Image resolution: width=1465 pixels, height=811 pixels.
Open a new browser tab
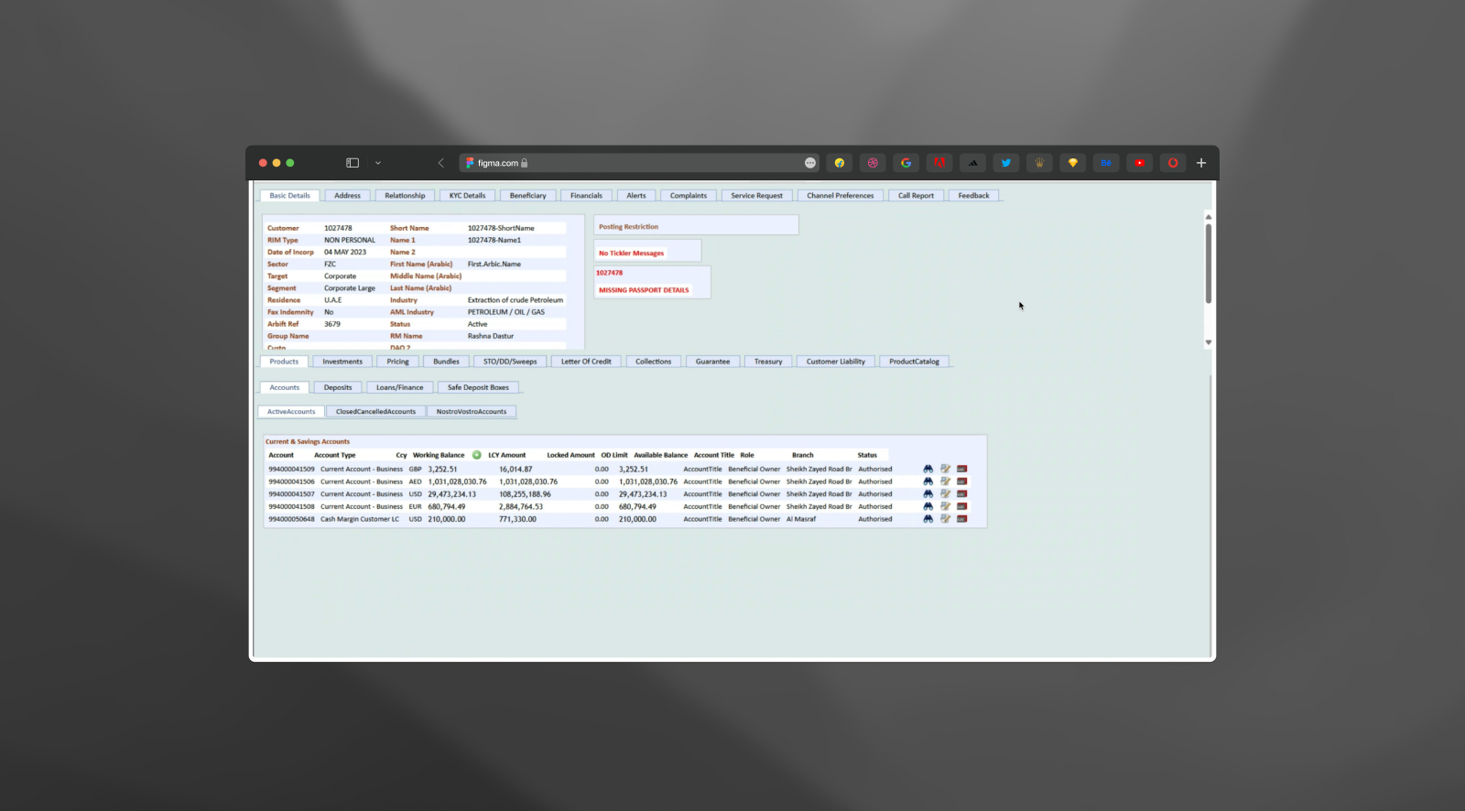[1201, 163]
